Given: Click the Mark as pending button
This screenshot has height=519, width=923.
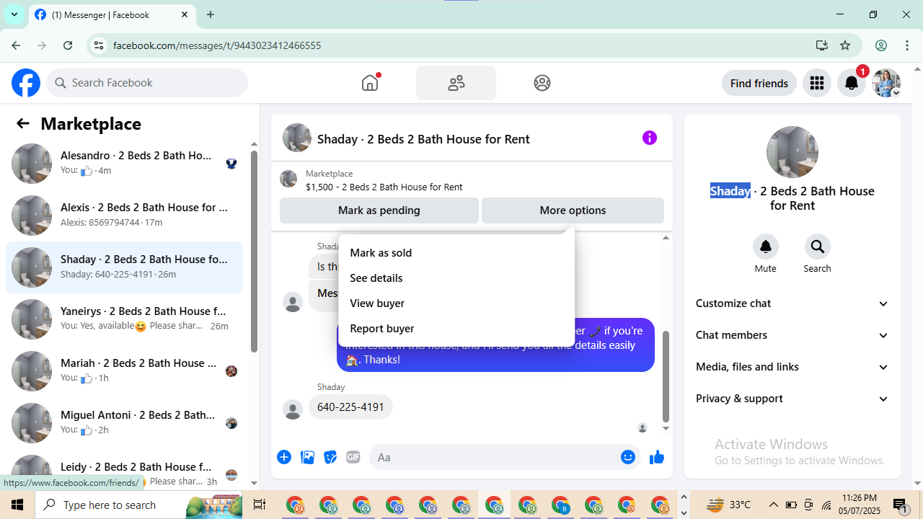Looking at the screenshot, I should 379,210.
